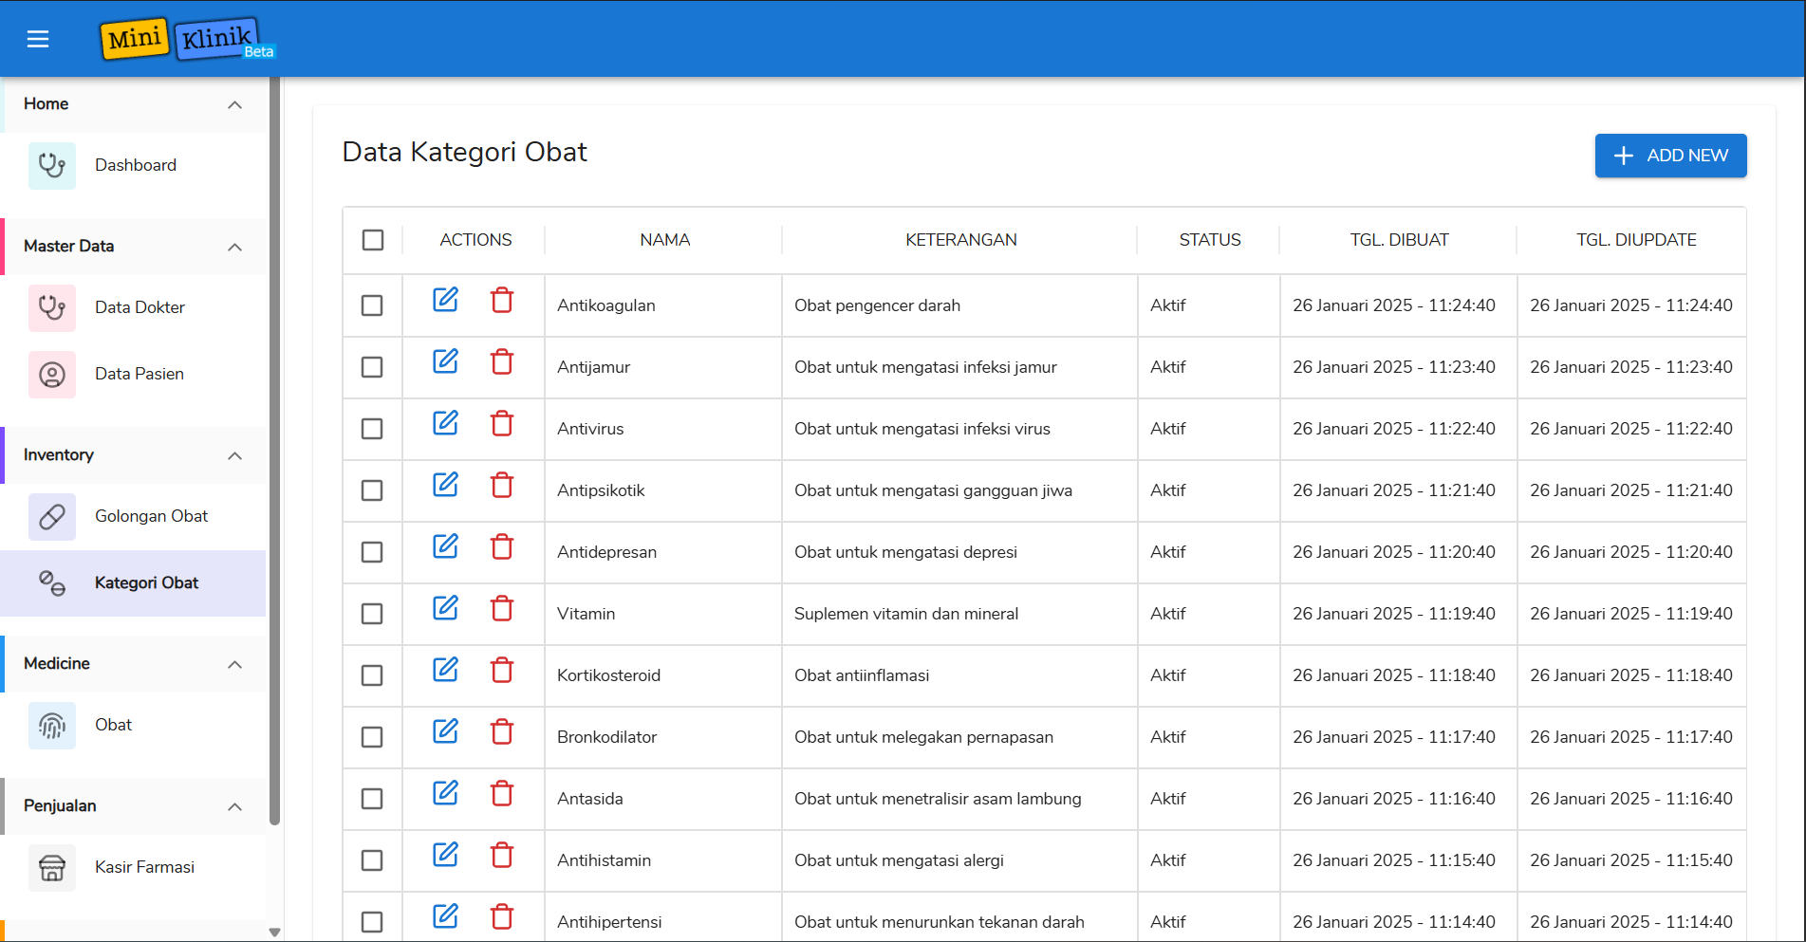Sort by TGL. DIBUAT column header
This screenshot has width=1806, height=942.
click(1400, 240)
